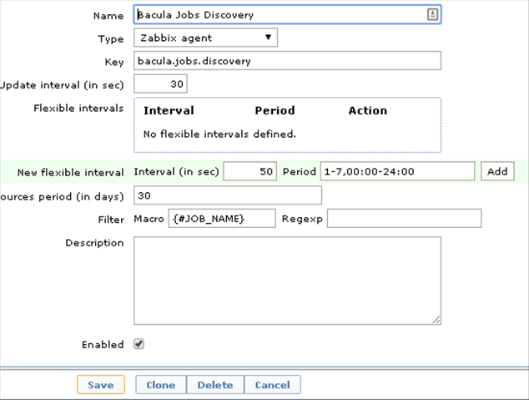Click the Delete button

point(215,384)
